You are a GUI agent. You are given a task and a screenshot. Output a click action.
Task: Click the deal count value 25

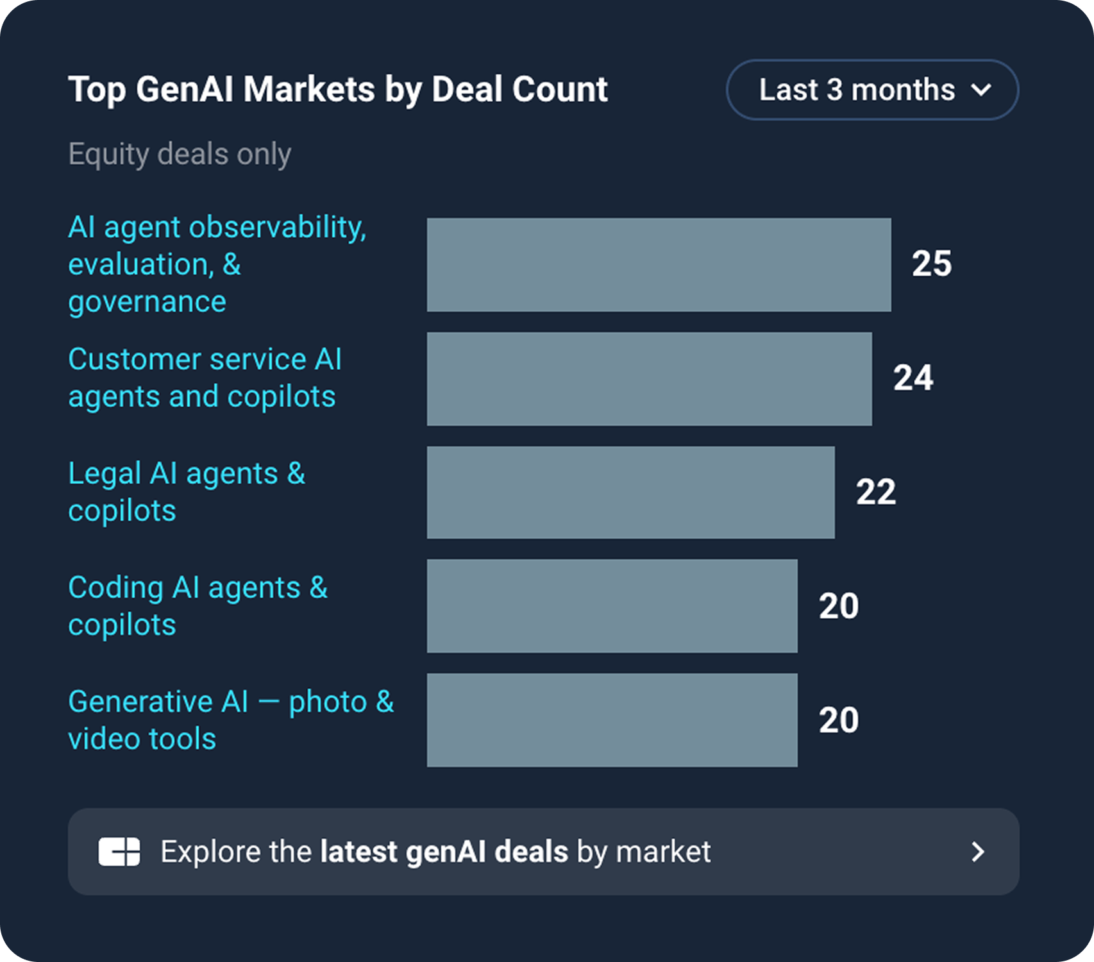(x=932, y=264)
